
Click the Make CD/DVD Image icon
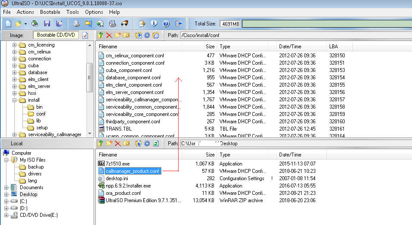click(76, 24)
